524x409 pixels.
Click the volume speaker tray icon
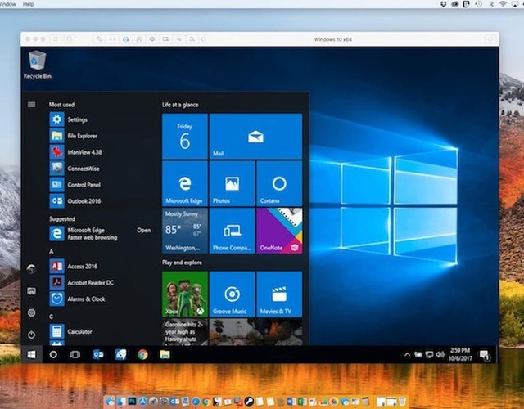click(440, 354)
